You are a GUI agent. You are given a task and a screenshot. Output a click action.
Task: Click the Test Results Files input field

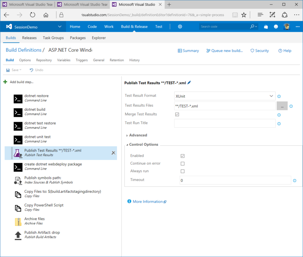pos(225,106)
